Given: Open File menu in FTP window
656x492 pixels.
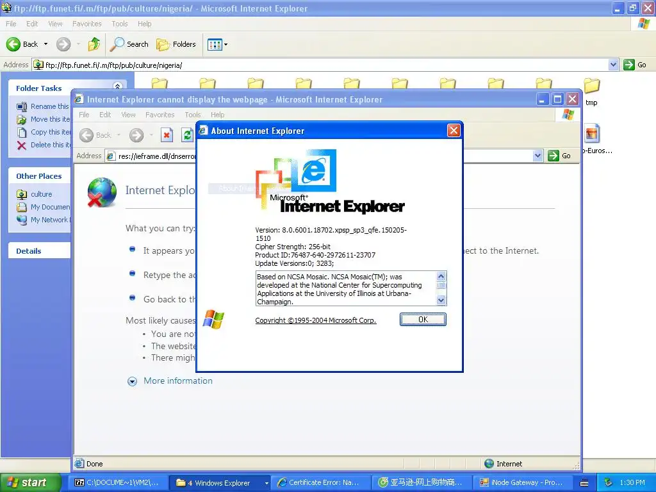Looking at the screenshot, I should pyautogui.click(x=11, y=24).
